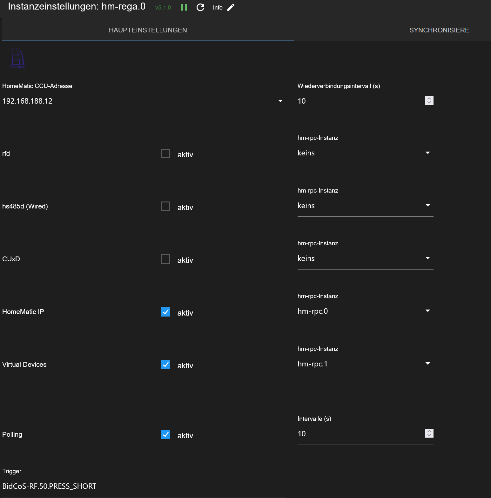
Task: Edit the info log level with pencil icon
Action: [231, 7]
